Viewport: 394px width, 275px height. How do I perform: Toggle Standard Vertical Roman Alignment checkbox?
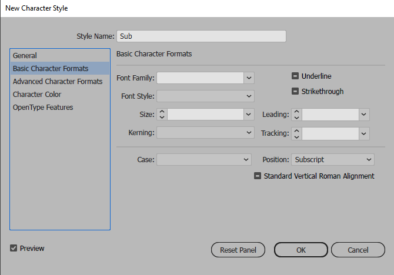click(258, 176)
